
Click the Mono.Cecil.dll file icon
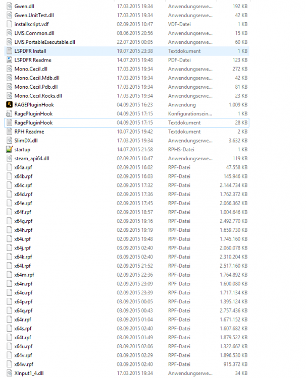pyautogui.click(x=9, y=69)
